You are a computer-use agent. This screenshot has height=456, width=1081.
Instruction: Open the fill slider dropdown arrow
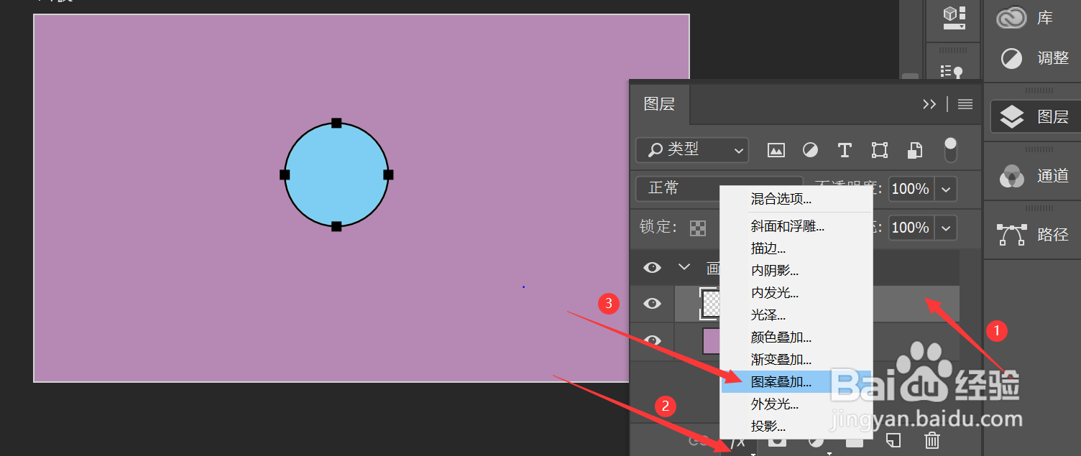pos(946,228)
